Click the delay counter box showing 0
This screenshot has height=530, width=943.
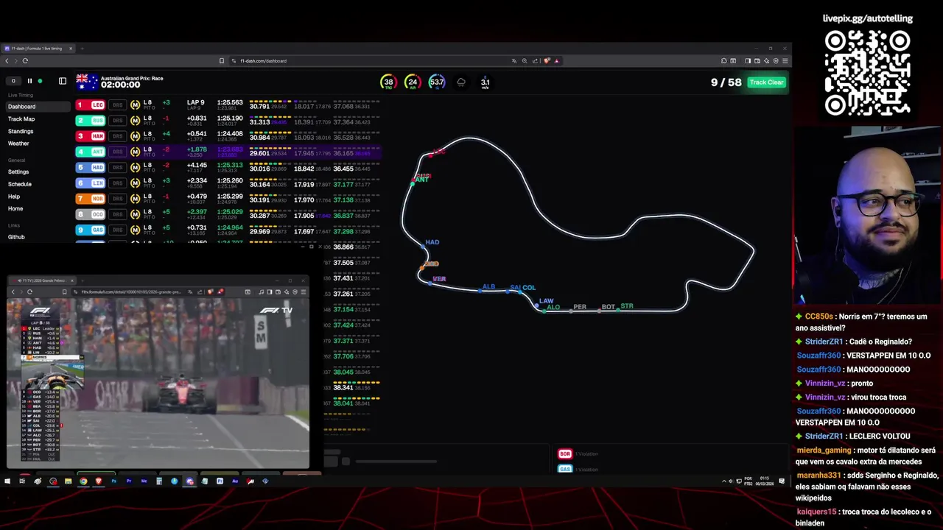click(13, 81)
